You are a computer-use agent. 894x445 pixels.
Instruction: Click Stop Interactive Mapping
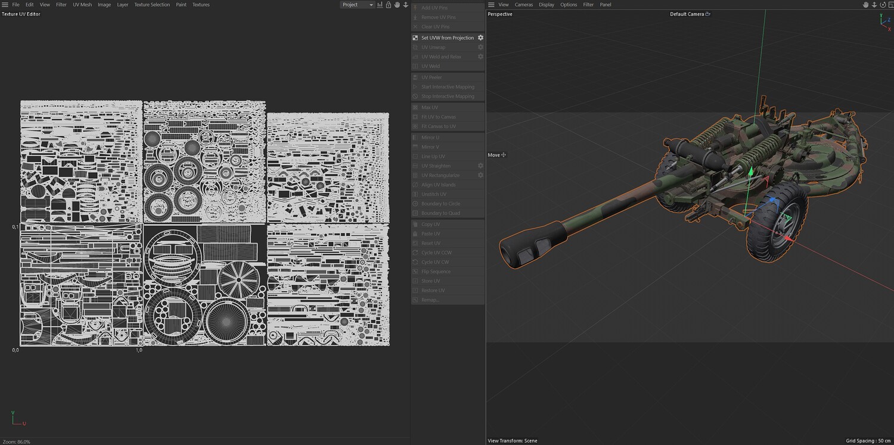click(448, 97)
